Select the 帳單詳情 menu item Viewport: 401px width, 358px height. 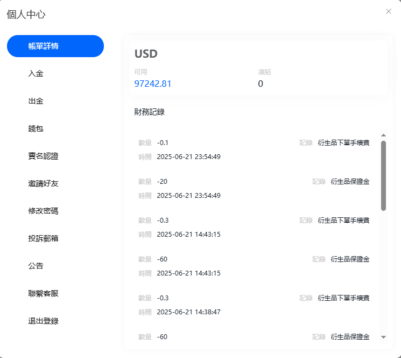coord(55,46)
